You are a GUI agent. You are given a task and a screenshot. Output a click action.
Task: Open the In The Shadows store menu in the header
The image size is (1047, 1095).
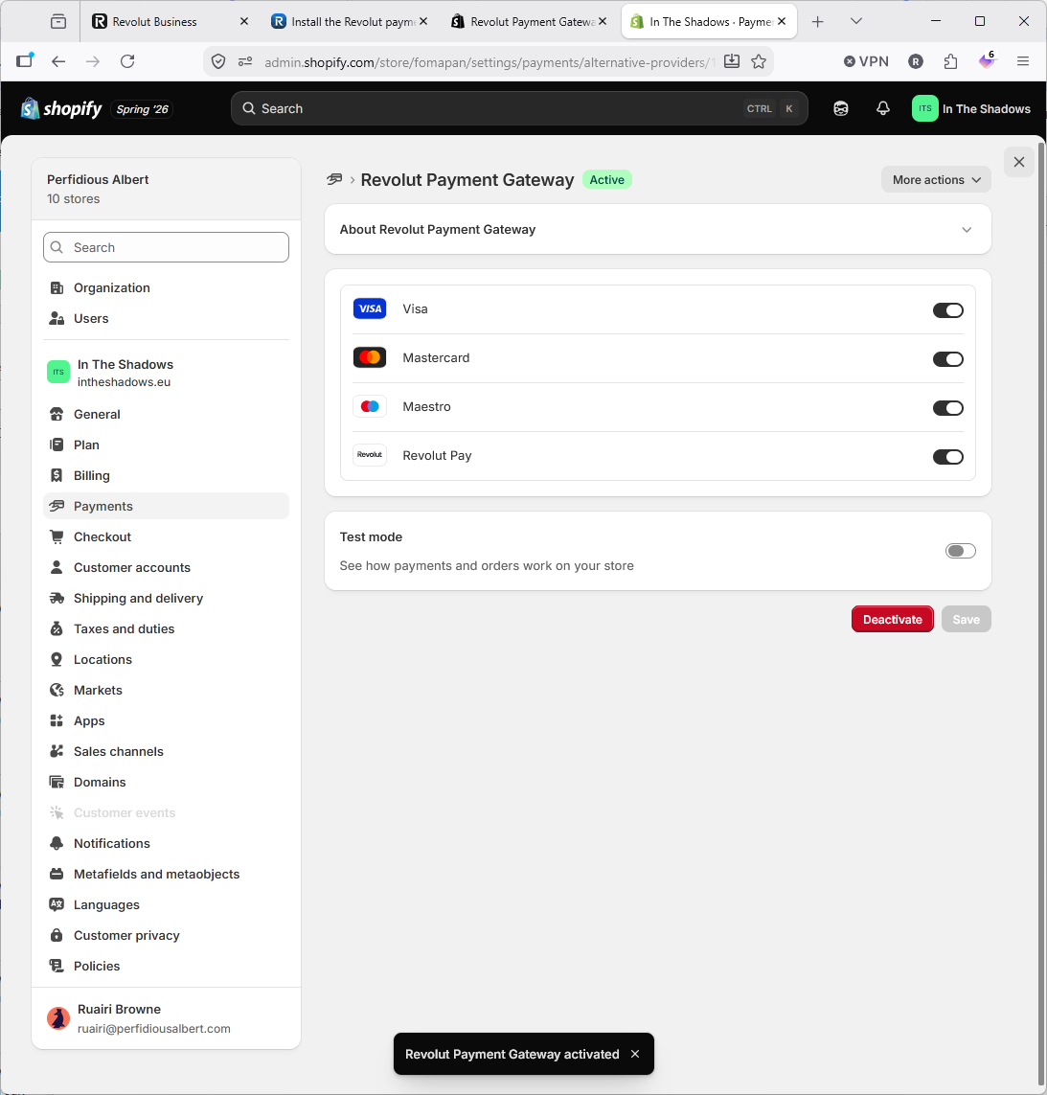[x=971, y=109]
